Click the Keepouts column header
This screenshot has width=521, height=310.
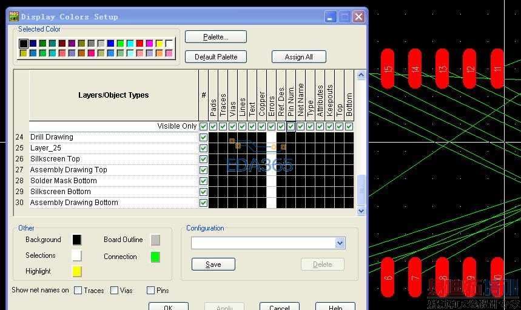pyautogui.click(x=329, y=96)
